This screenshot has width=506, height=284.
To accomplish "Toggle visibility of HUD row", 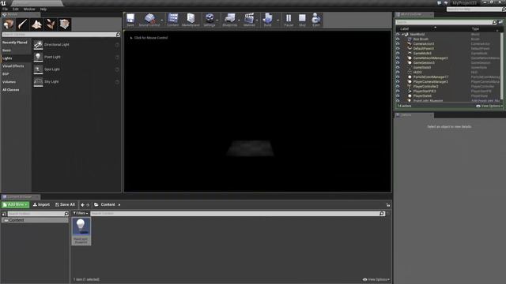I will coord(398,72).
